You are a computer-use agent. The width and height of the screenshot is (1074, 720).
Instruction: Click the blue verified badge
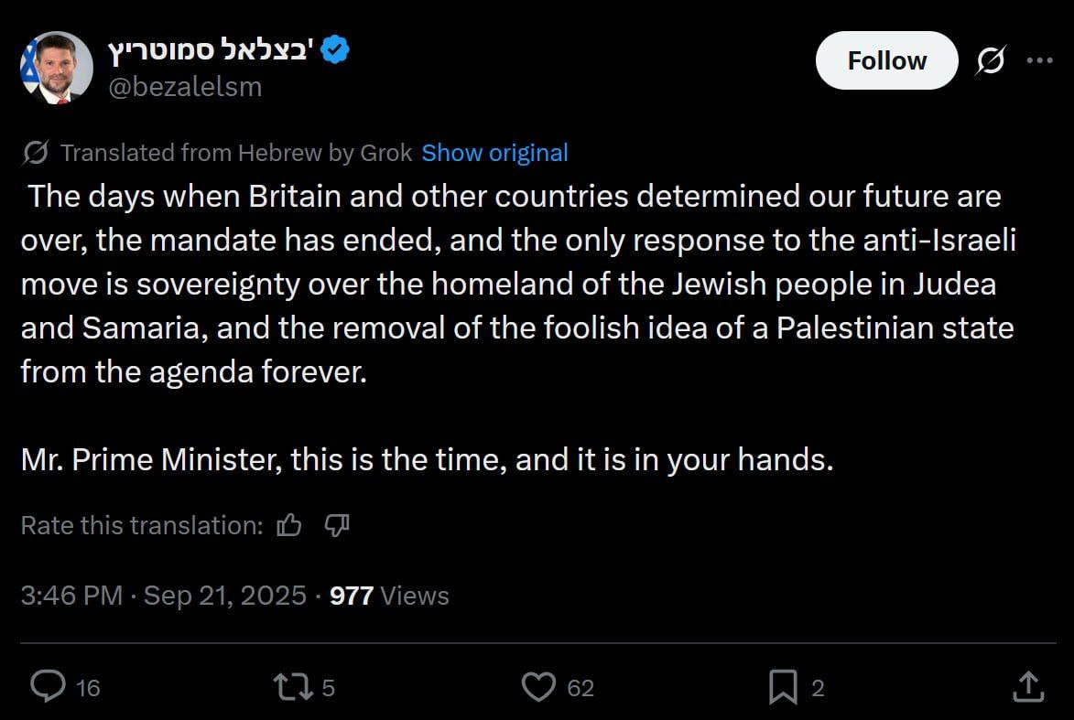pyautogui.click(x=335, y=51)
